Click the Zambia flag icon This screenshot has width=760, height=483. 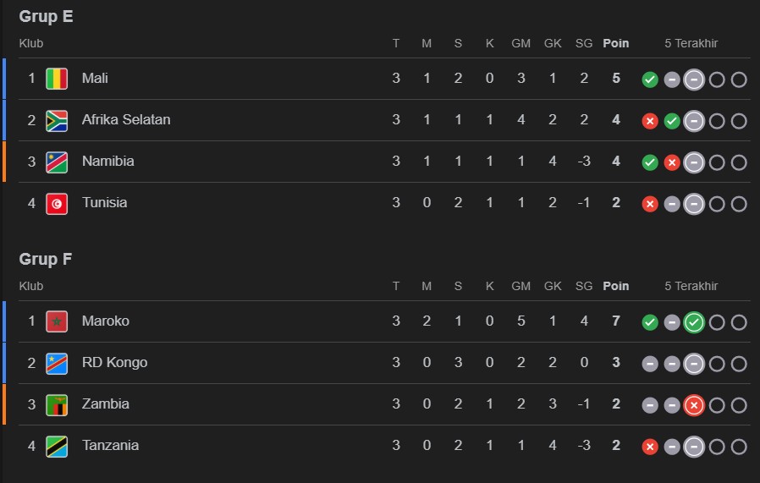(x=57, y=404)
